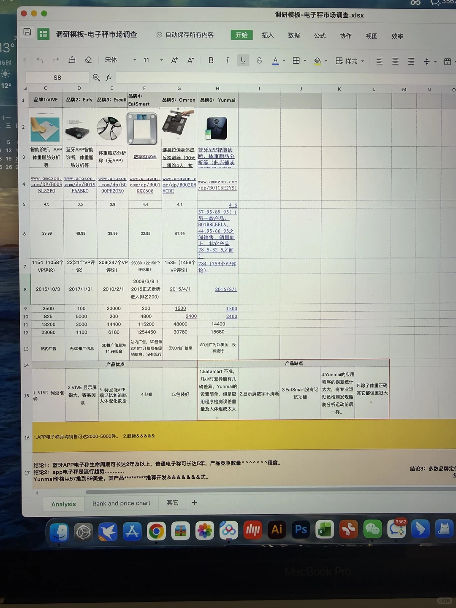Viewport: 456px width, 608px height.
Task: Select the format painter tool
Action: pyautogui.click(x=72, y=60)
